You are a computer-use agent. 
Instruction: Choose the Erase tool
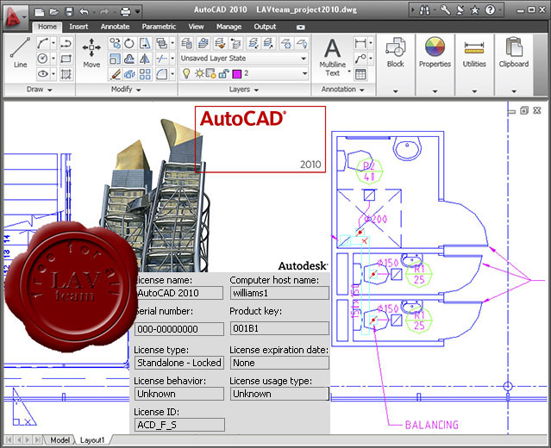[115, 74]
